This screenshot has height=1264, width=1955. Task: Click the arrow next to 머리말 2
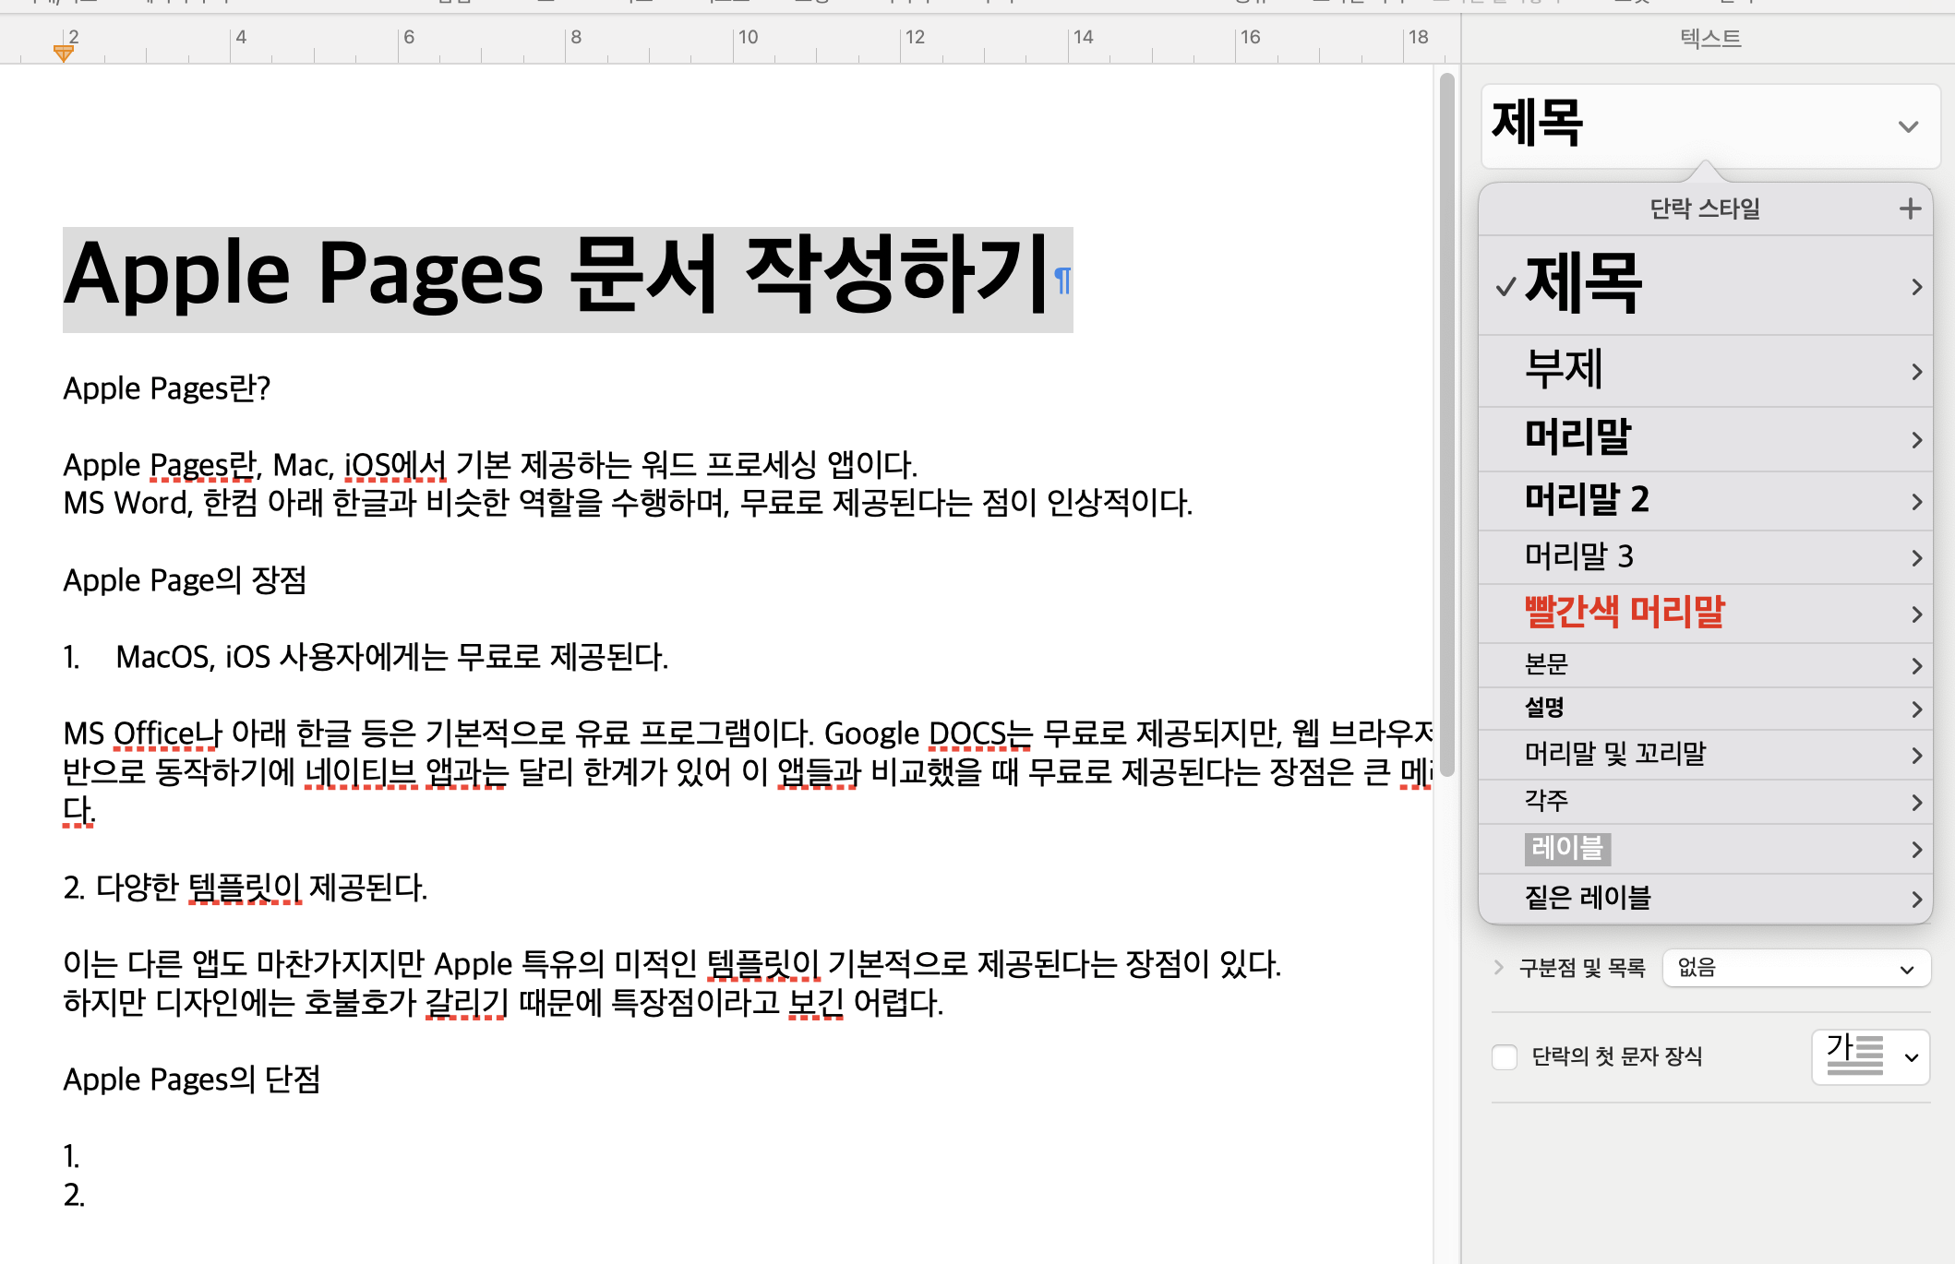point(1916,502)
